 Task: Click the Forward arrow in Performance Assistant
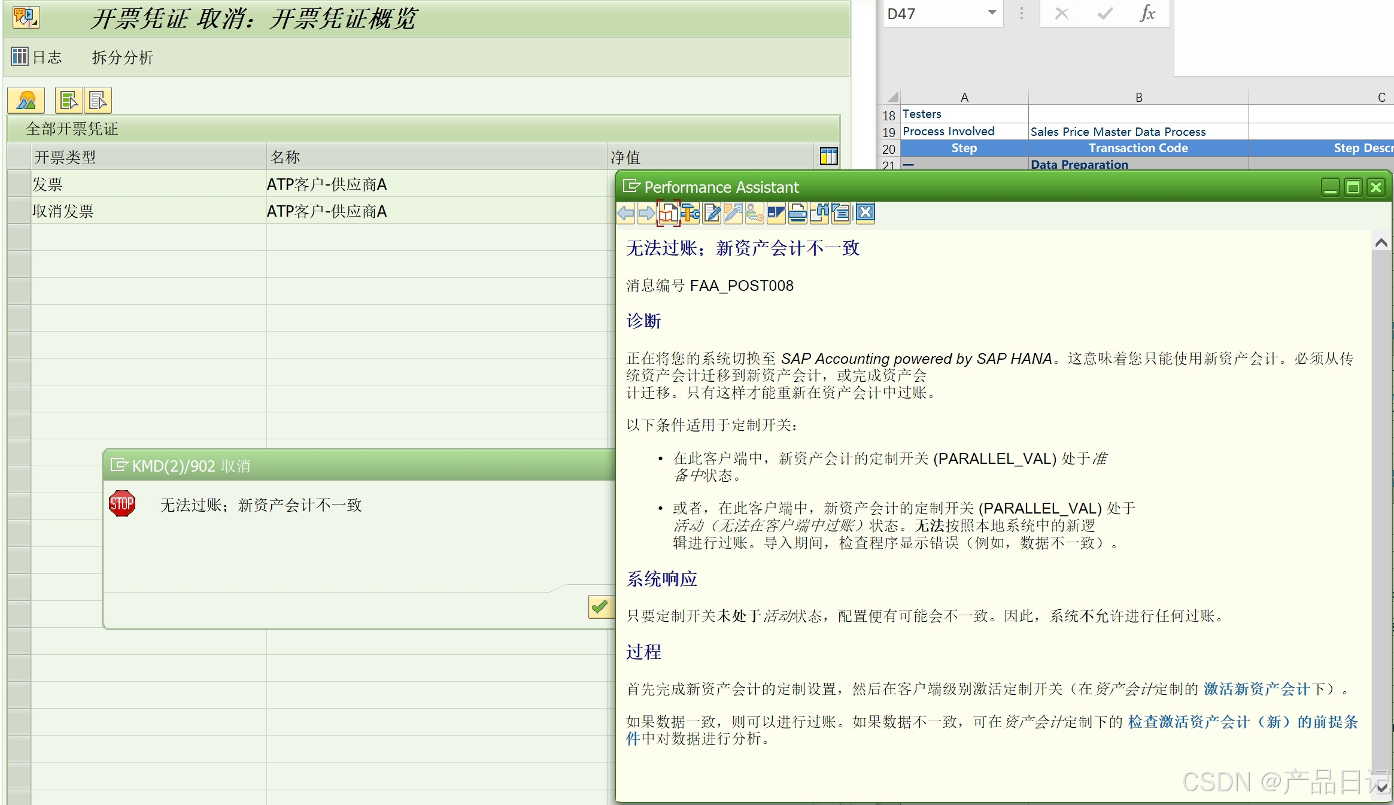pos(647,213)
